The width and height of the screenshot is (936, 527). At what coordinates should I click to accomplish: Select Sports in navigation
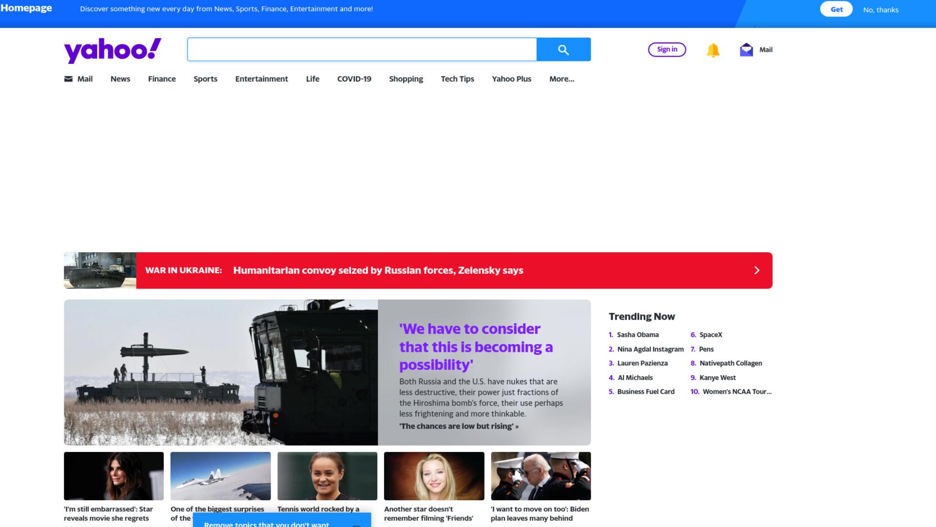pyautogui.click(x=205, y=79)
